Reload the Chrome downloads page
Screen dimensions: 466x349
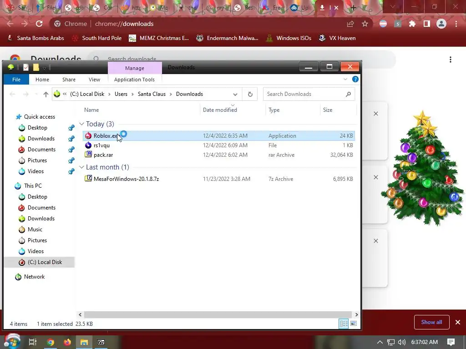tap(39, 24)
